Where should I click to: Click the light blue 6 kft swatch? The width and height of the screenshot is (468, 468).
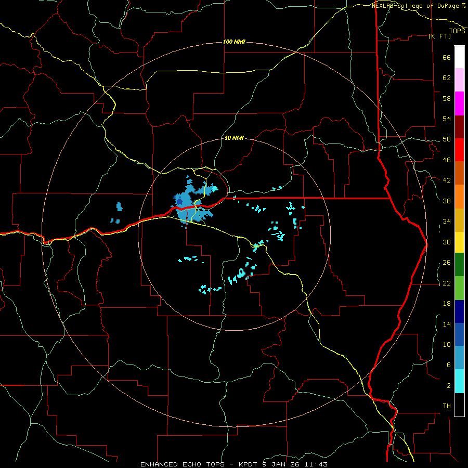click(x=459, y=358)
